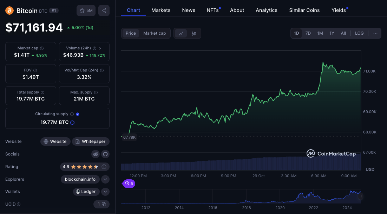Open the Reddit social link
This screenshot has width=387, height=214.
96,154
